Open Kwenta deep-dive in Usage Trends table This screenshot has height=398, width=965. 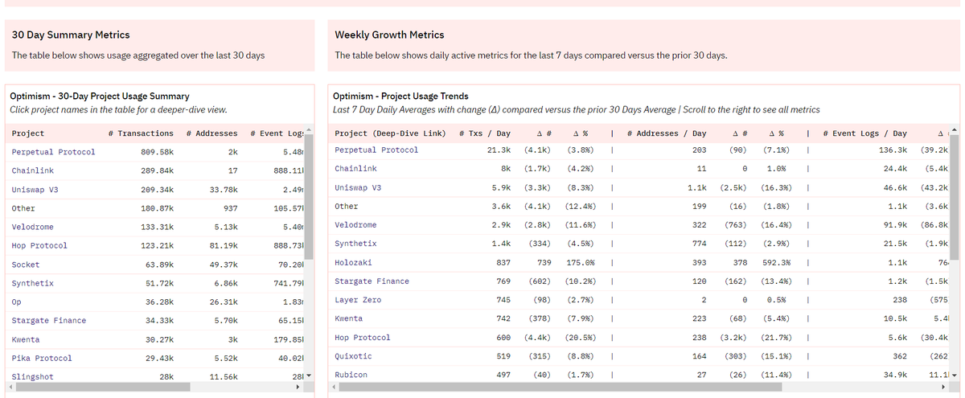pyautogui.click(x=348, y=319)
